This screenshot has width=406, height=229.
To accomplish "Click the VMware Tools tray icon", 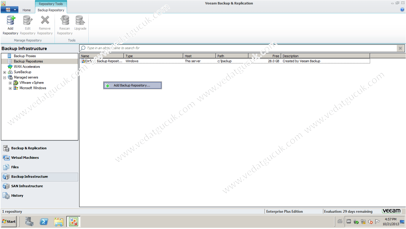I will [x=349, y=221].
